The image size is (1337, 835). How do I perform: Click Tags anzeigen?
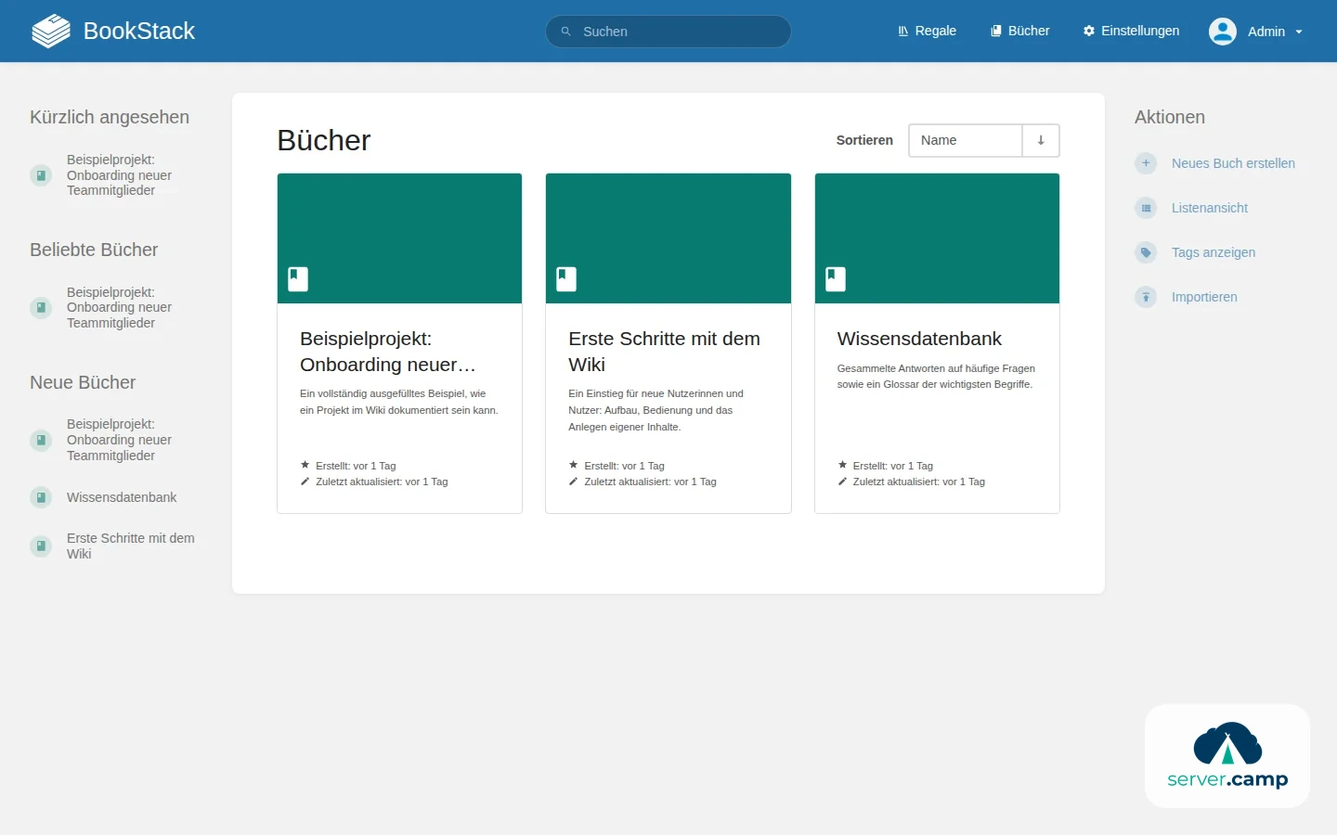click(1214, 252)
